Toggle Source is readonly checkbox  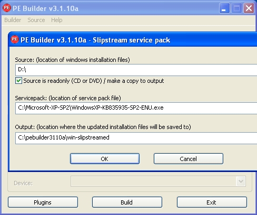tap(18, 81)
